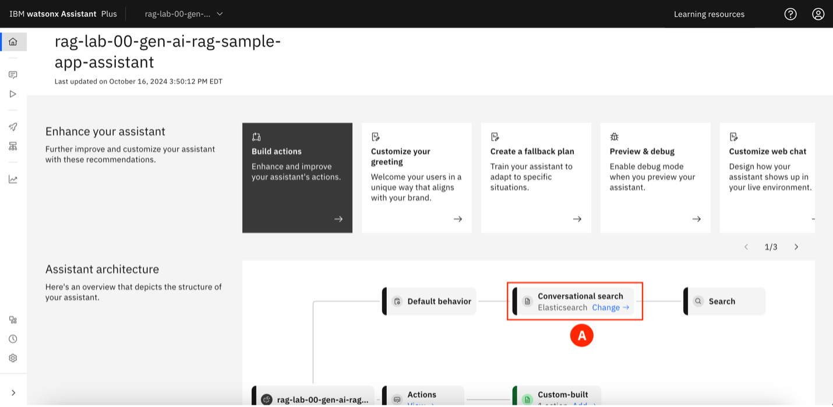This screenshot has height=407, width=833.
Task: Open the Publish rocket icon
Action: tap(13, 127)
